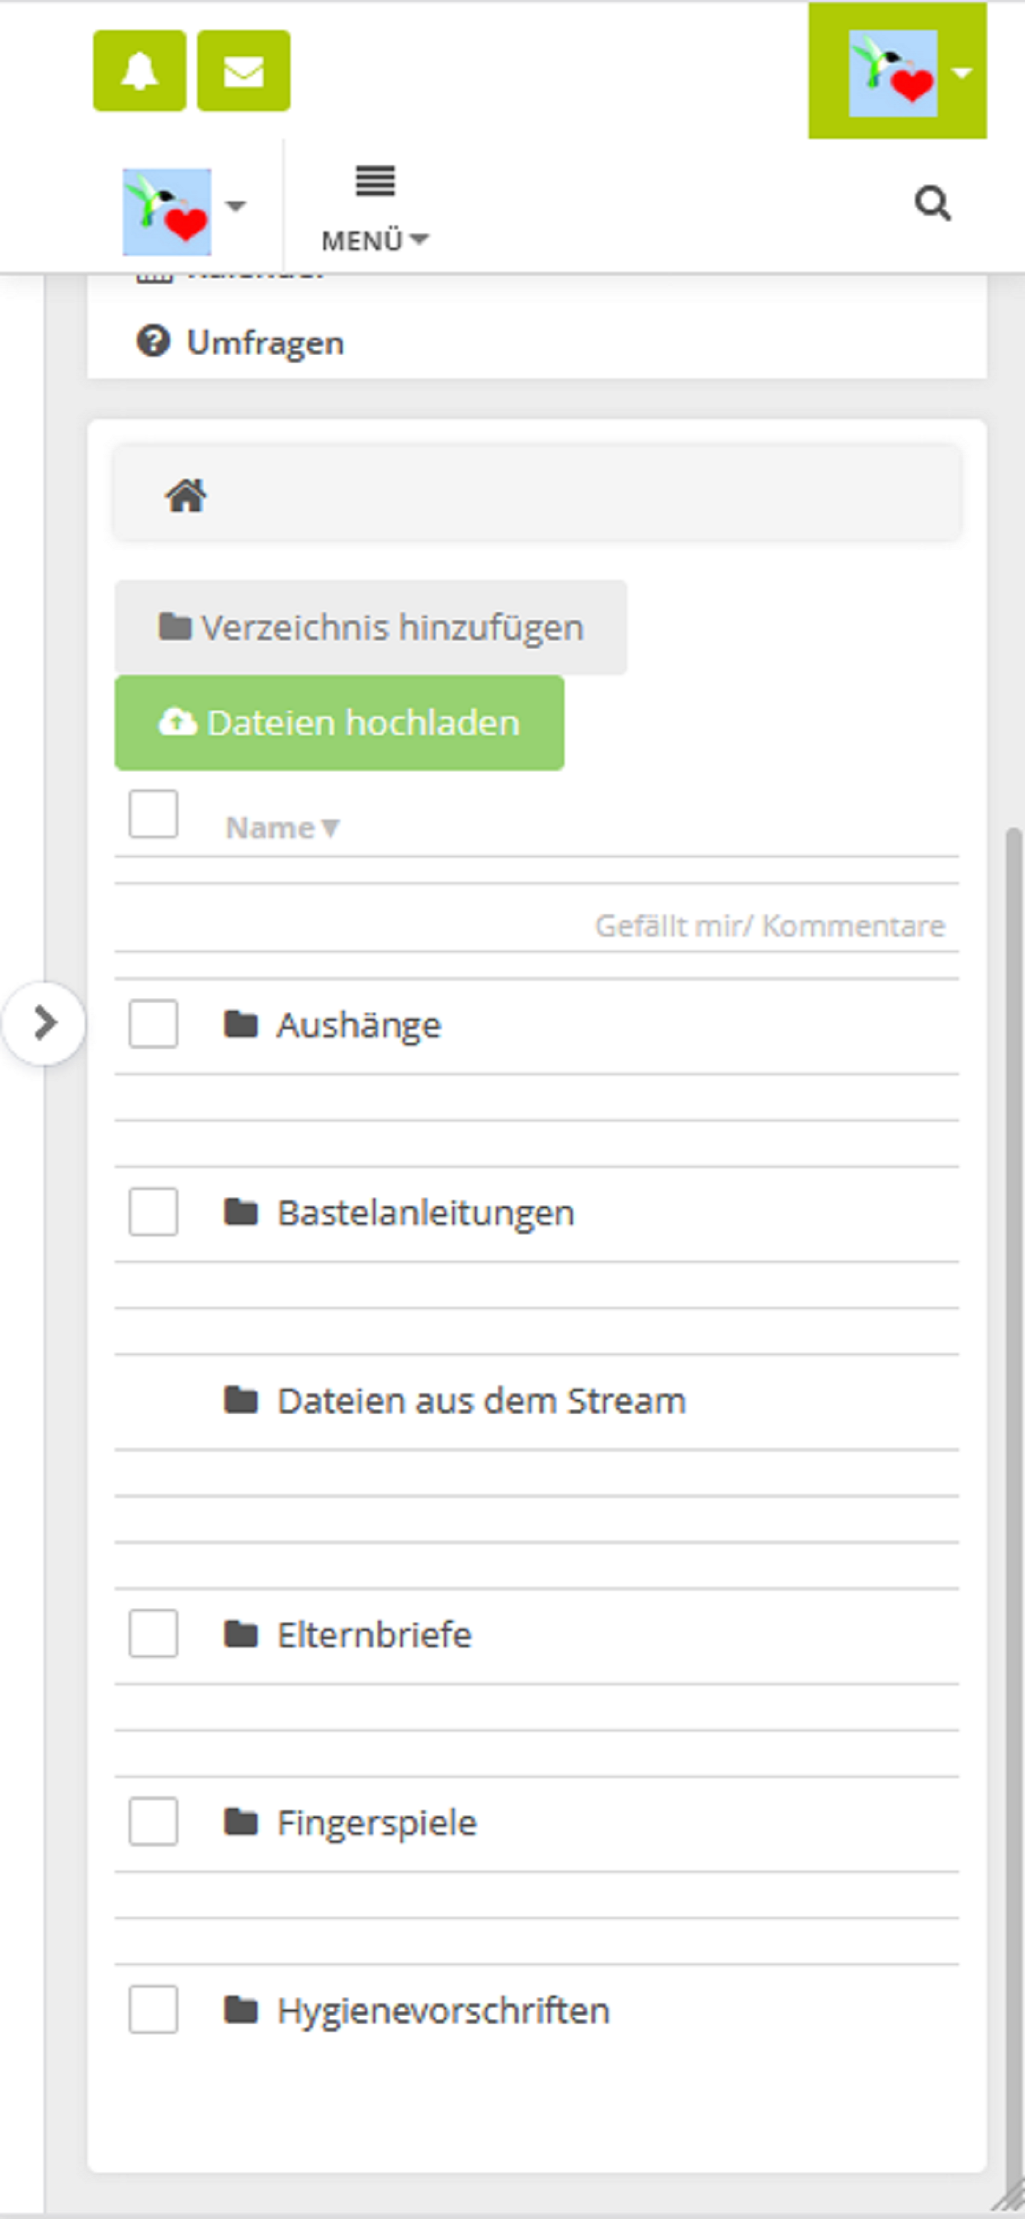Click the Umfragen question mark icon

click(x=154, y=341)
